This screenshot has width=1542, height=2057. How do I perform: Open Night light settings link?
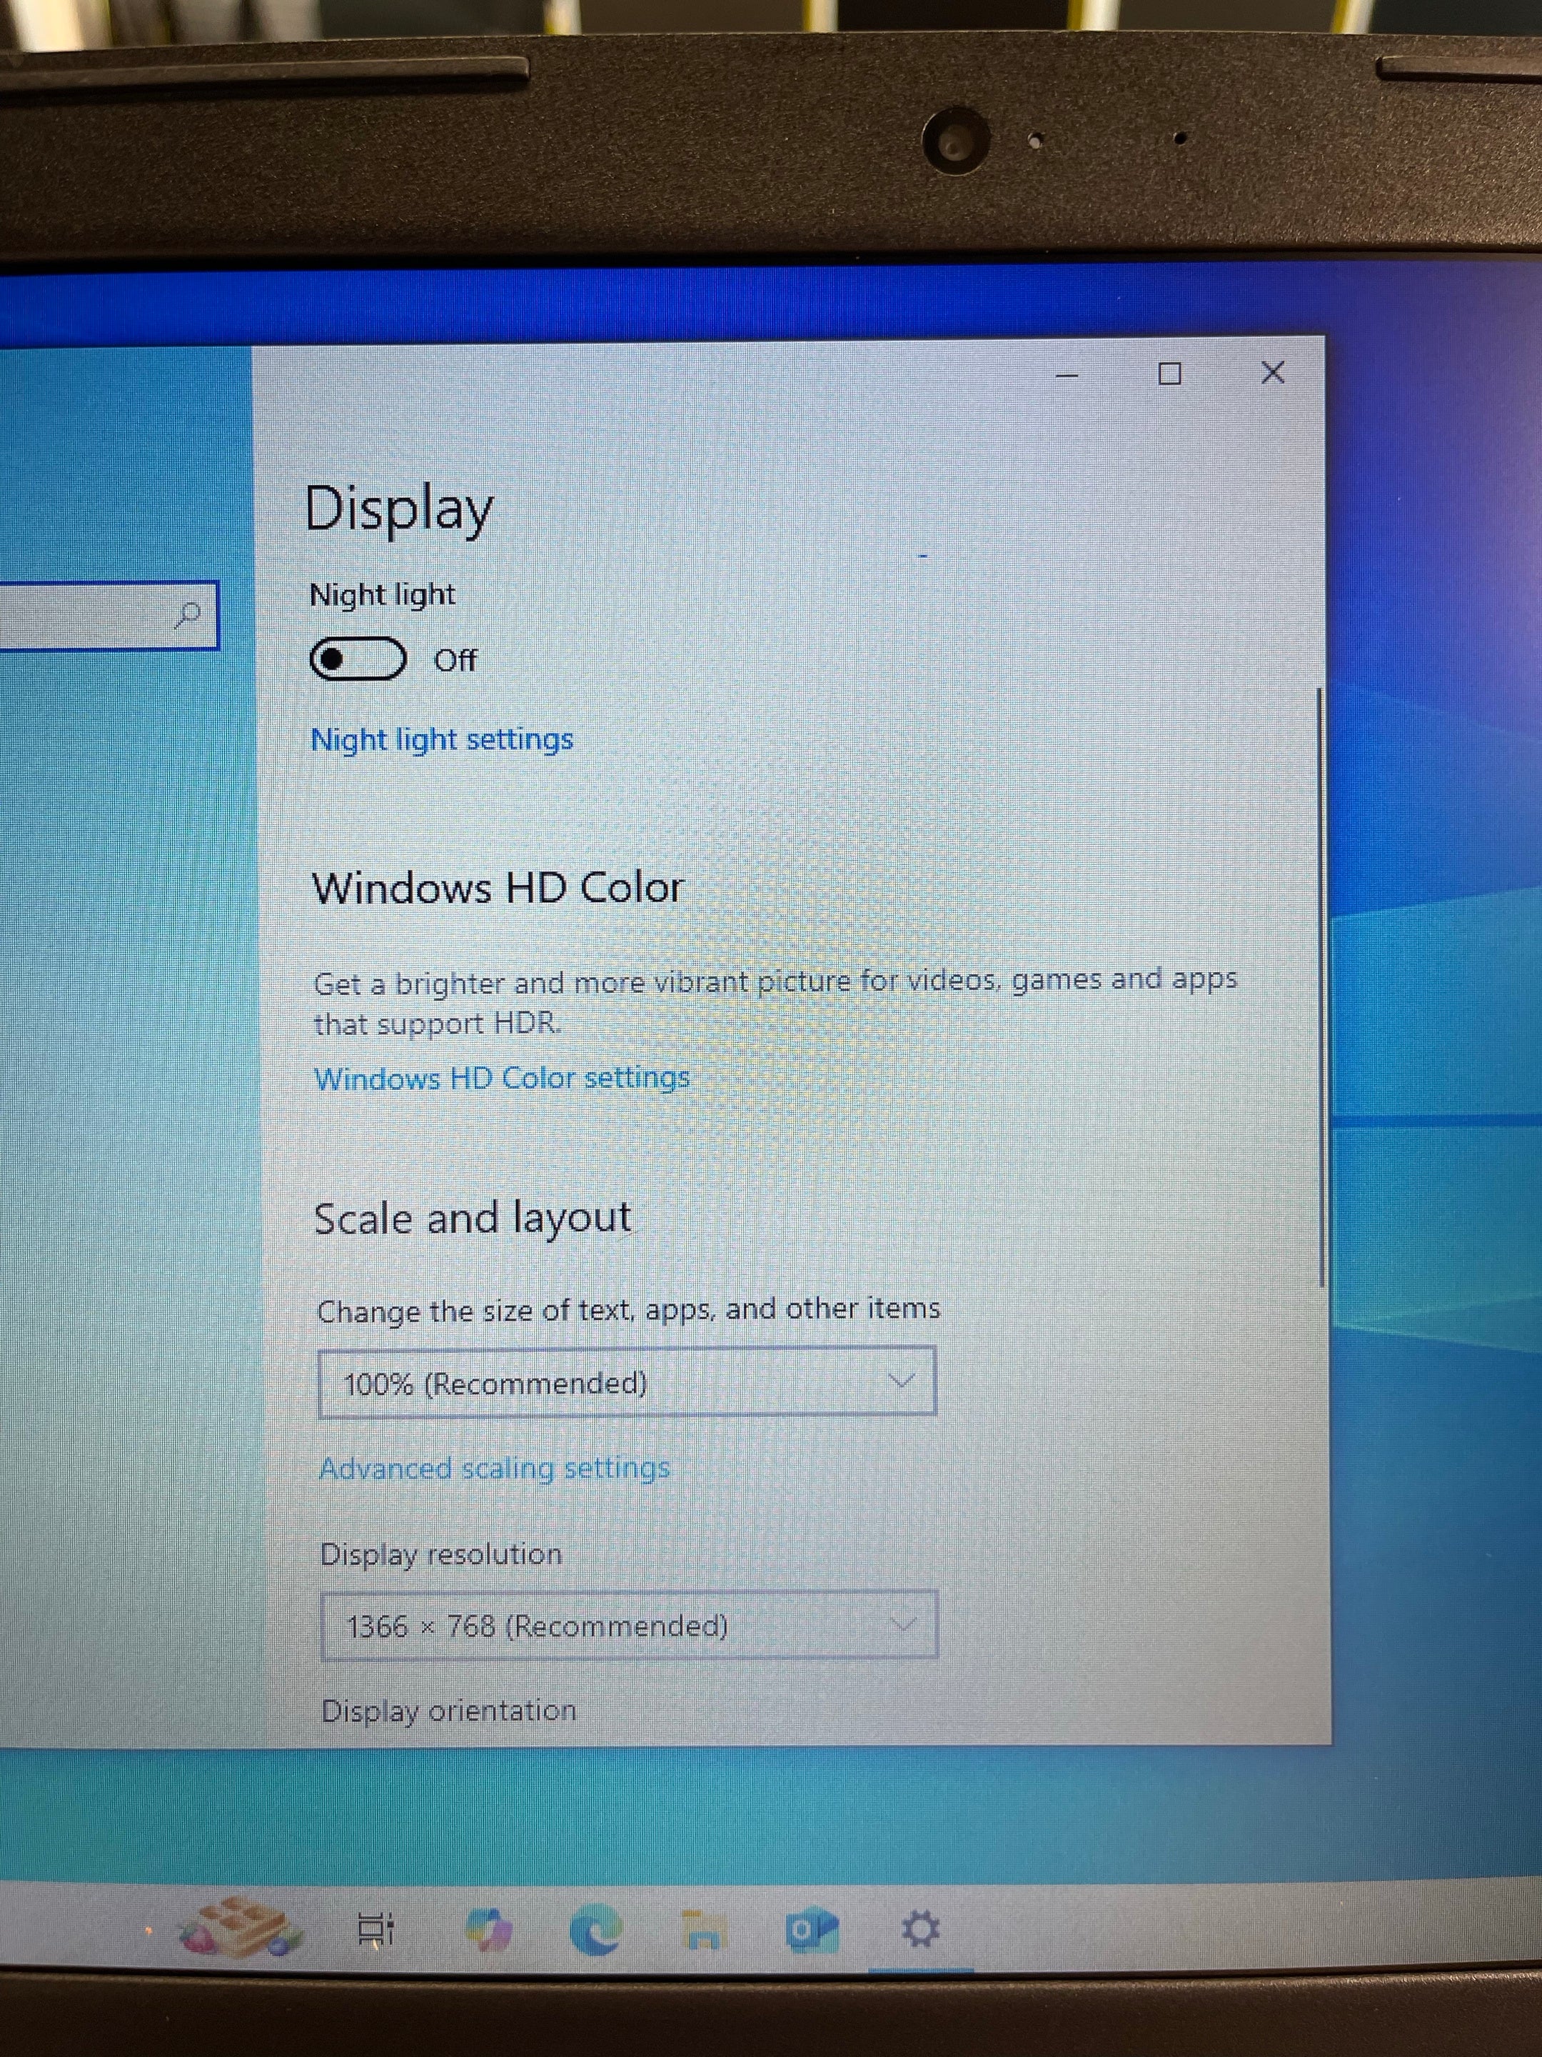coord(443,740)
